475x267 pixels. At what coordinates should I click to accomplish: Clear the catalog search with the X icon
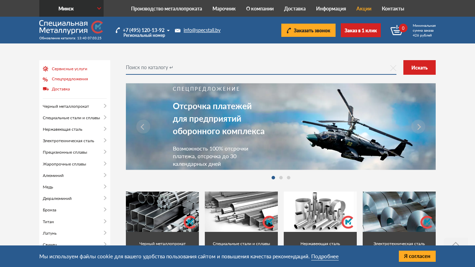point(393,68)
